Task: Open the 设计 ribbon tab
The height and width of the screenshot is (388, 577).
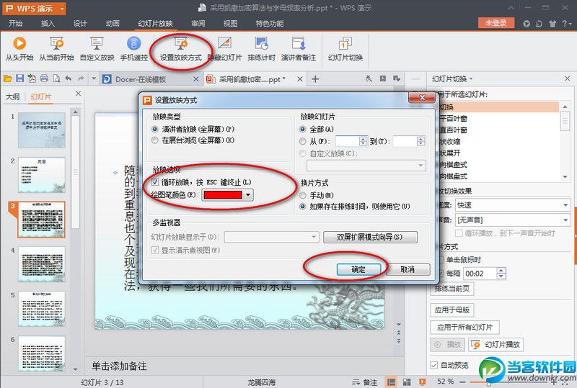Action: pyautogui.click(x=80, y=24)
